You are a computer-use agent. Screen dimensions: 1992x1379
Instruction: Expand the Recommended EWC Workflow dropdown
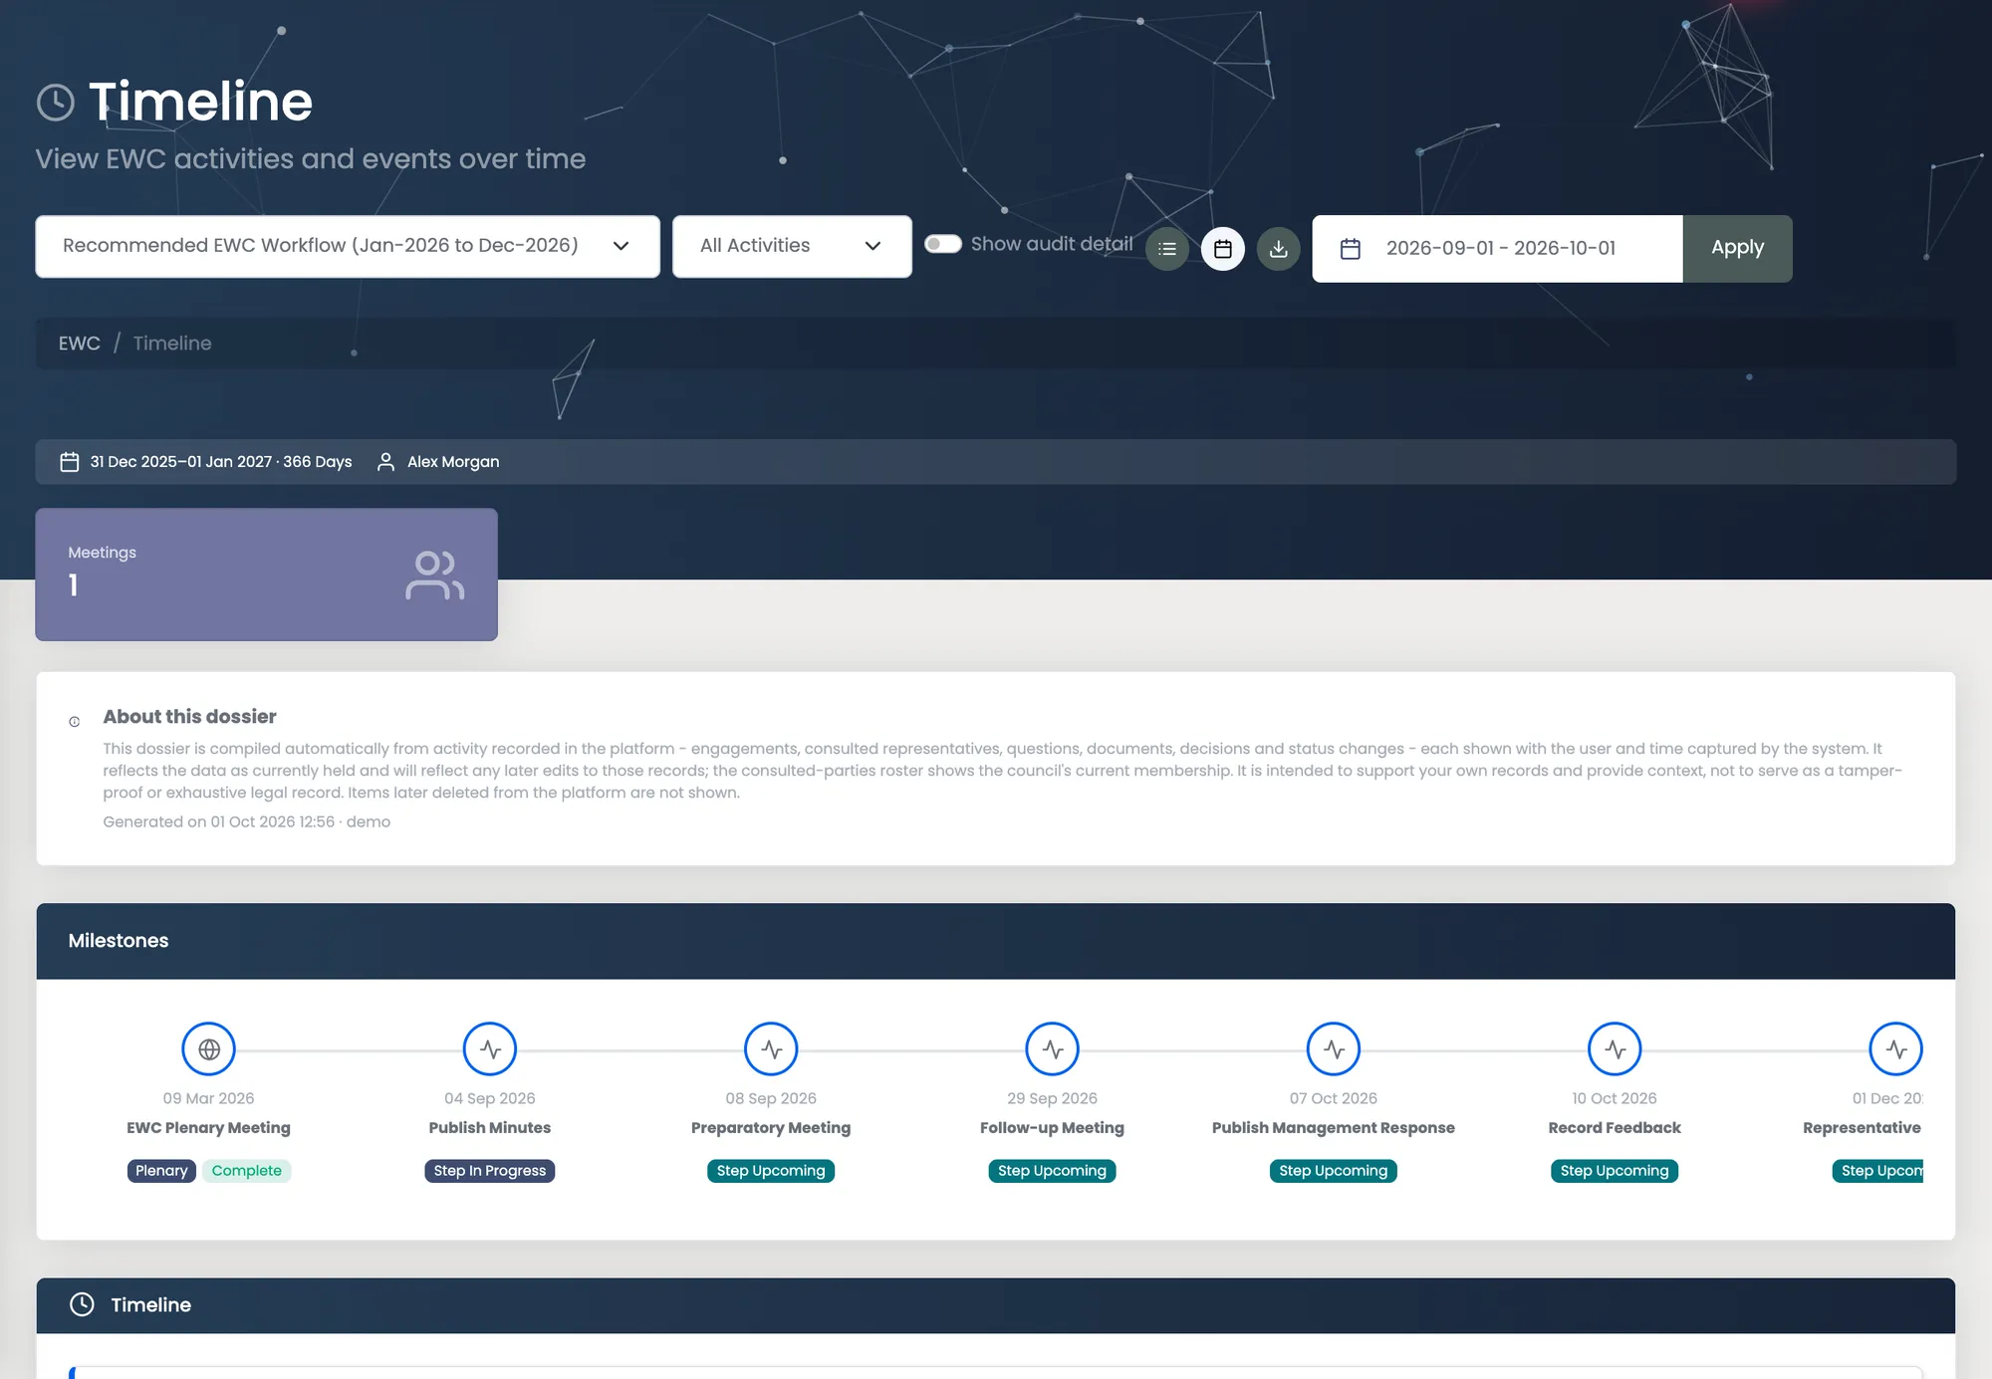(x=348, y=246)
